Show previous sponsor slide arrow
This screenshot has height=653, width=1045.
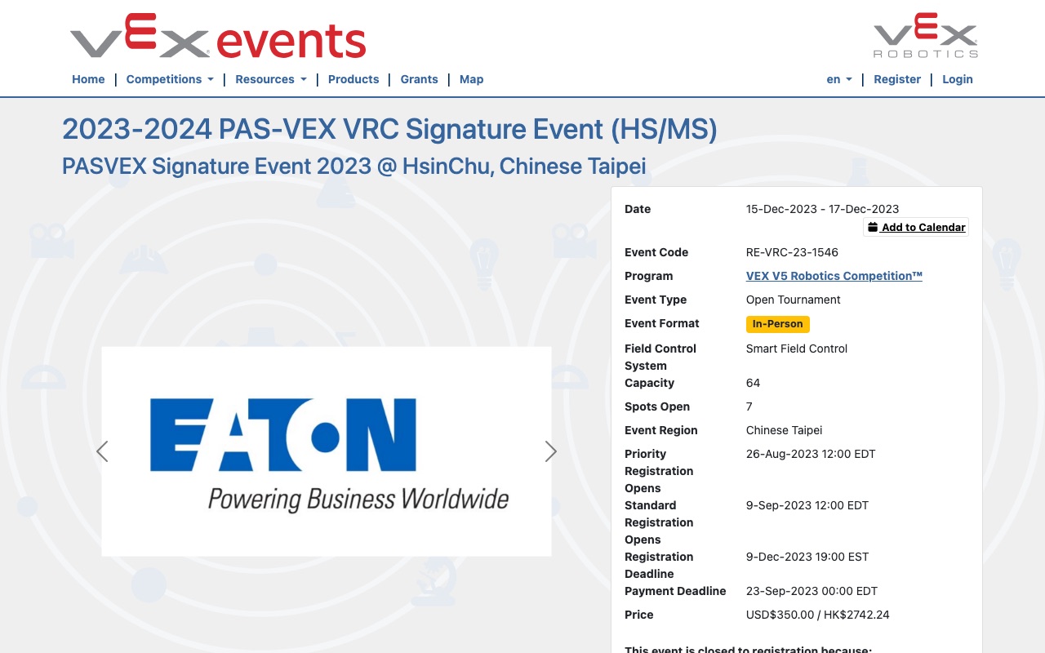(x=102, y=451)
